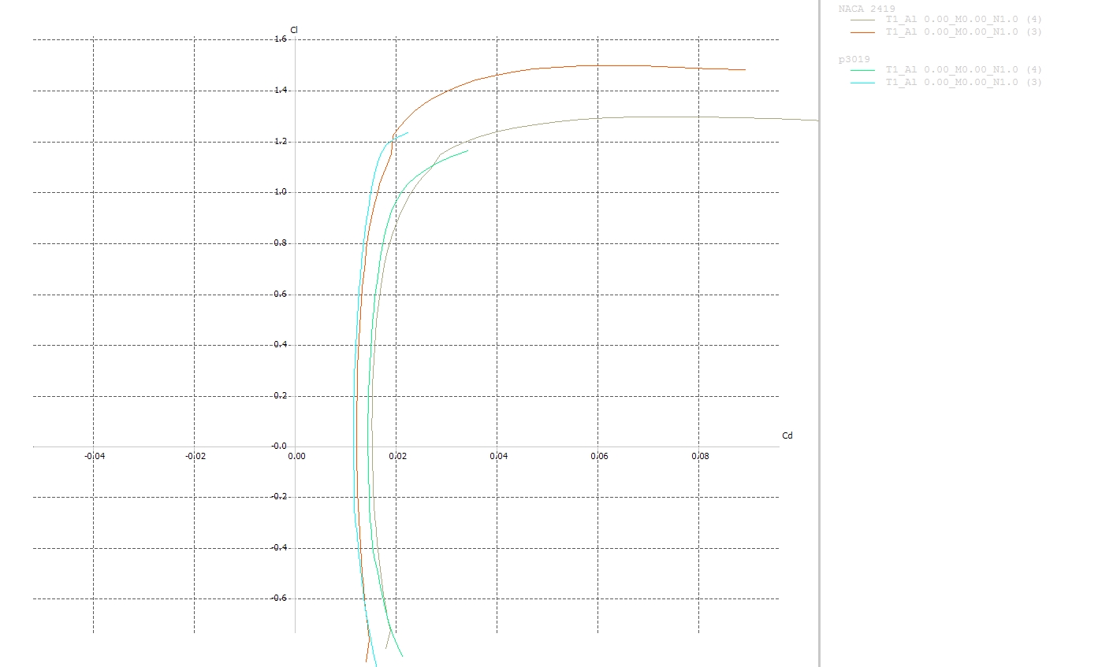This screenshot has height=667, width=1113.
Task: Click the p3019 legend heading
Action: [x=854, y=59]
